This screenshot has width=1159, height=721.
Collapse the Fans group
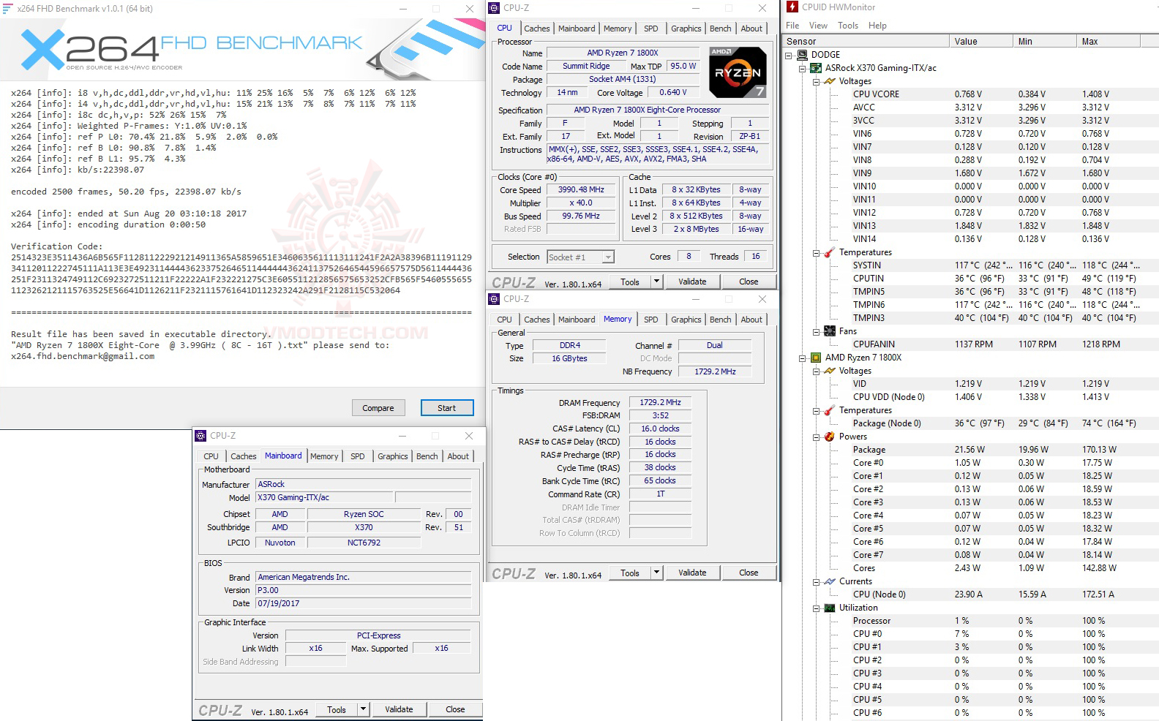tap(817, 332)
